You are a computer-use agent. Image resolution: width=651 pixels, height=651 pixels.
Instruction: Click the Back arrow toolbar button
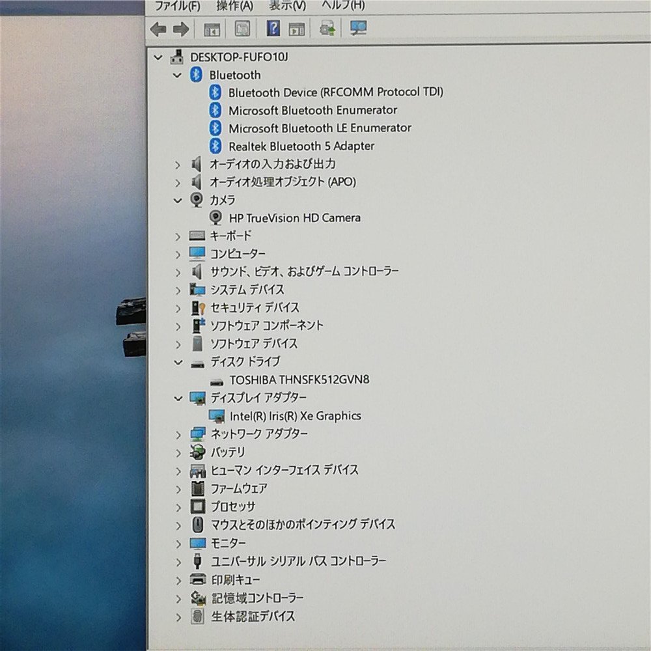click(x=158, y=29)
